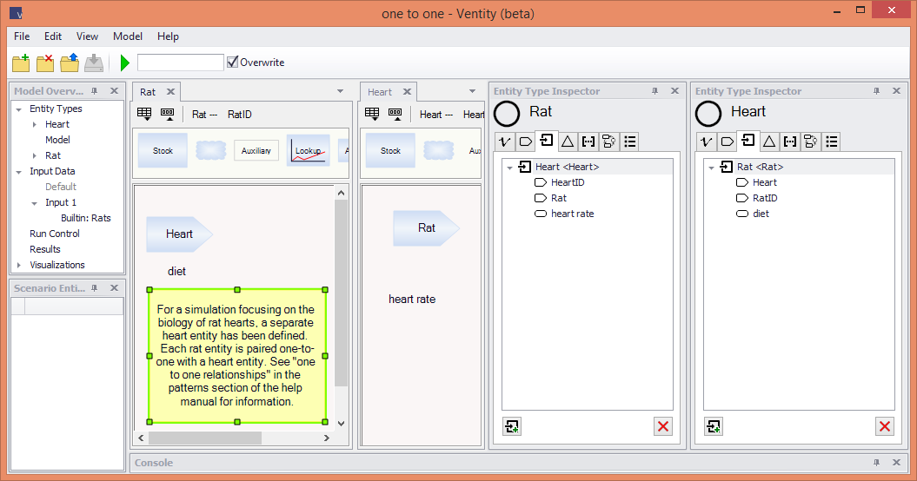Click the table view icon in Rat tab
Viewport: 917px width, 481px height.
click(144, 114)
